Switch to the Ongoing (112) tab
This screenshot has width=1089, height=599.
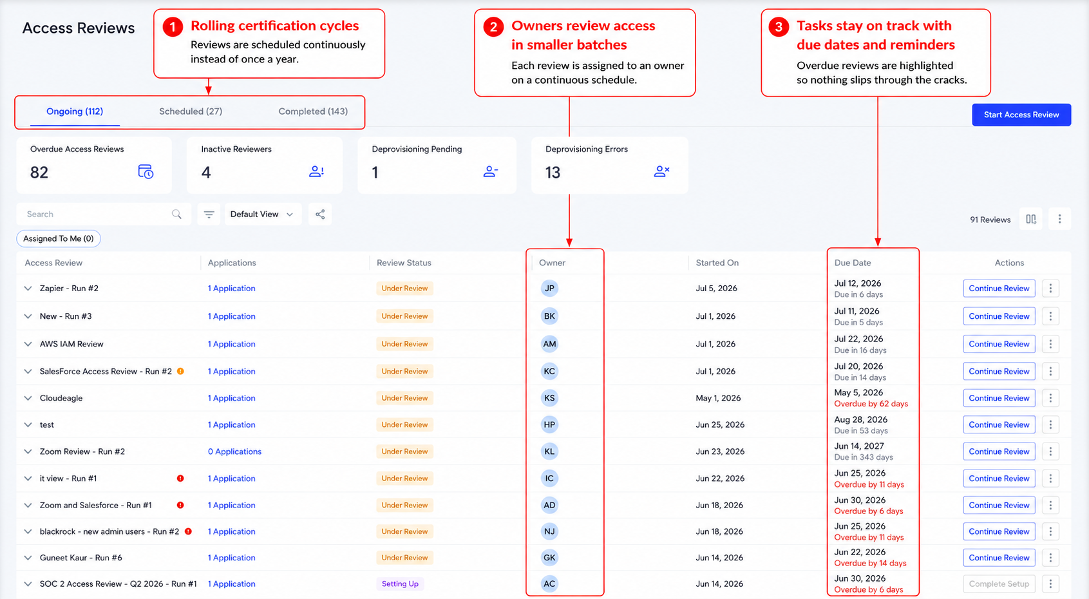[x=75, y=111]
